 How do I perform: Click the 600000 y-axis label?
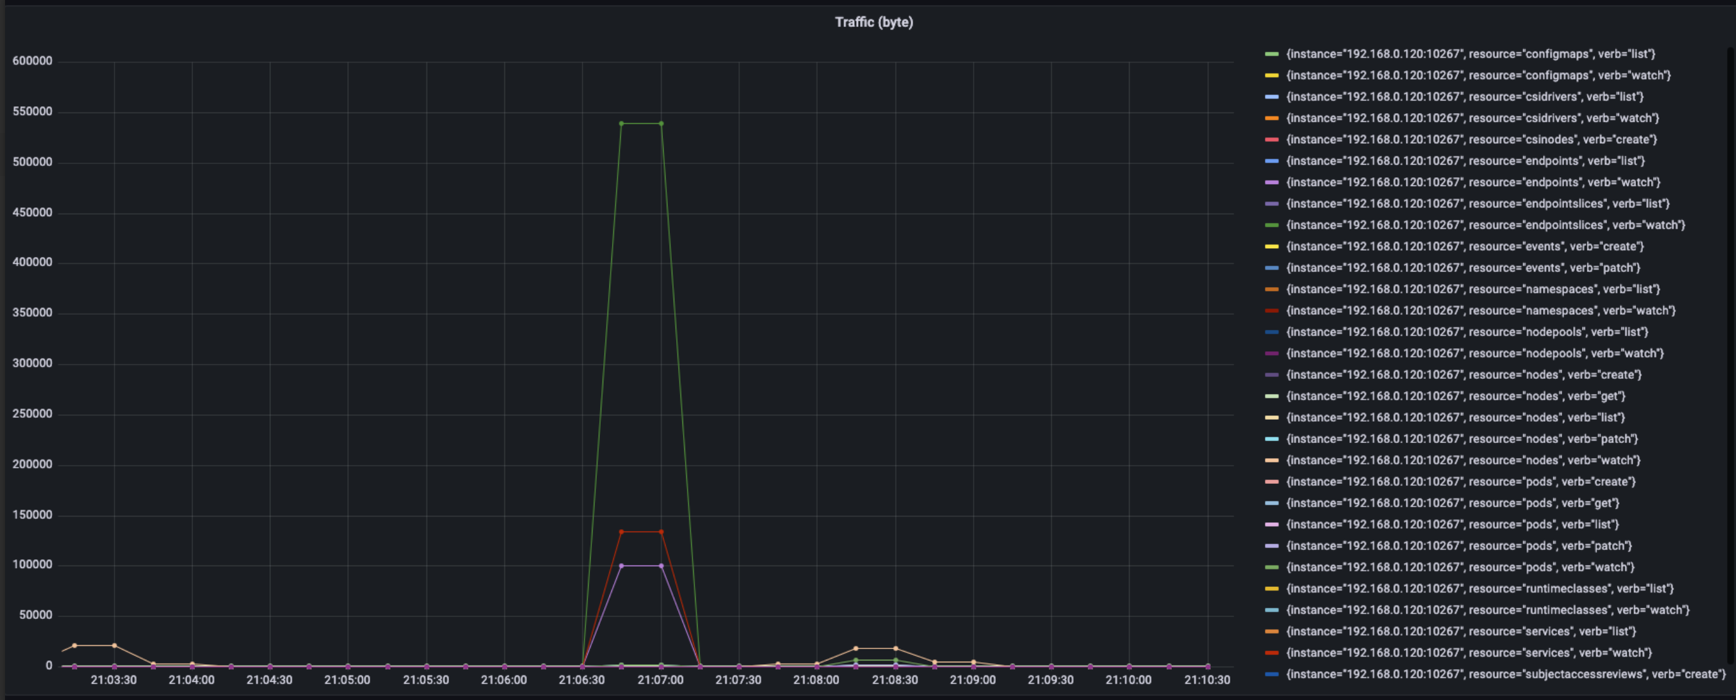pos(32,61)
